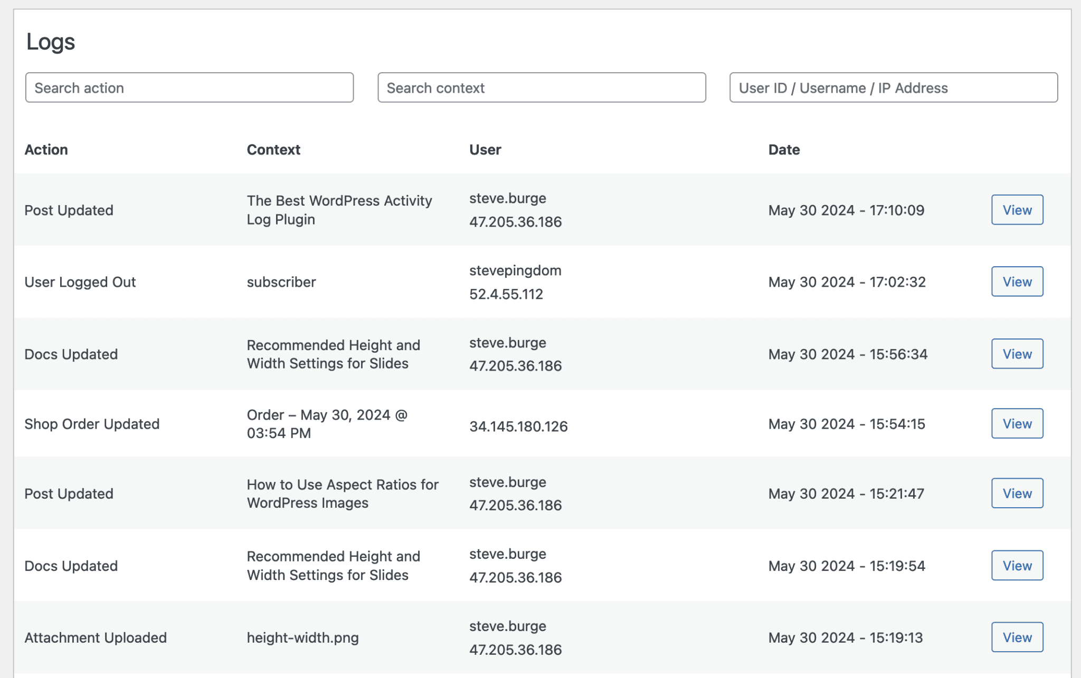
Task: View the Attachment Uploaded log entry
Action: point(1017,637)
